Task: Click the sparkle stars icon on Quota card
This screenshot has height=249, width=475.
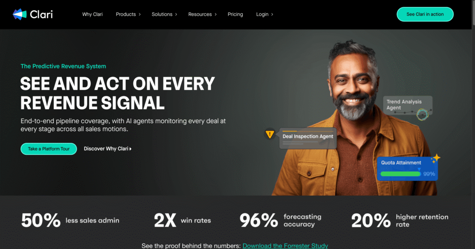Action: click(435, 159)
